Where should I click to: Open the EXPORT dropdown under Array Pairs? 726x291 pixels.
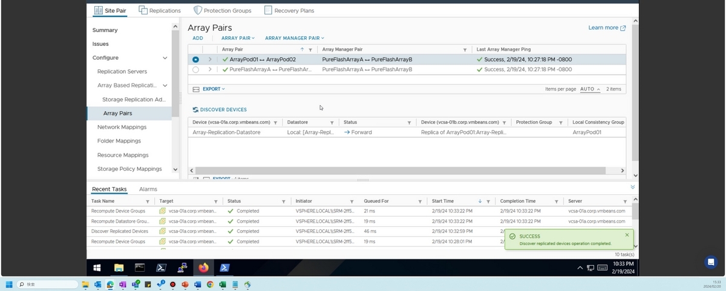click(x=214, y=89)
